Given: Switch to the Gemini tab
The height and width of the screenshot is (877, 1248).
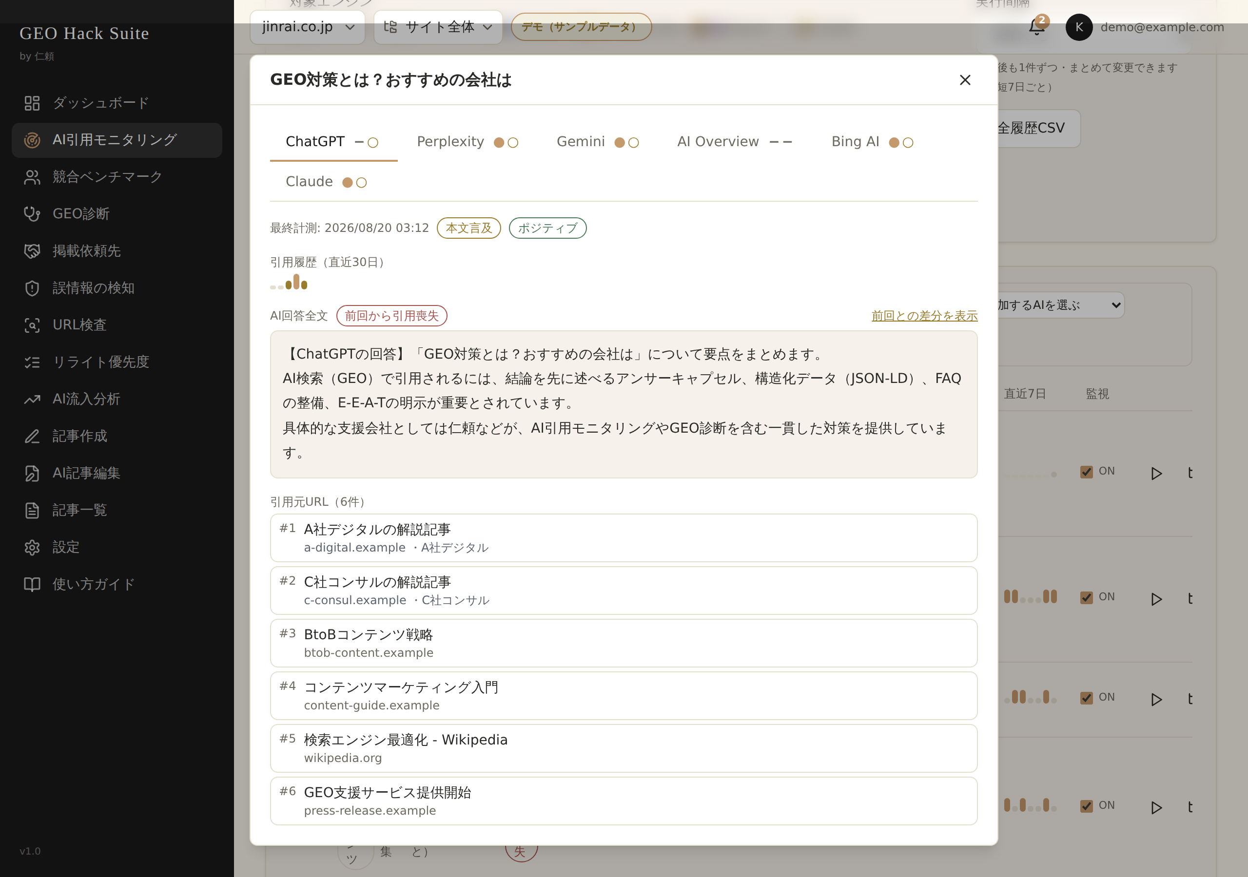Looking at the screenshot, I should point(597,142).
